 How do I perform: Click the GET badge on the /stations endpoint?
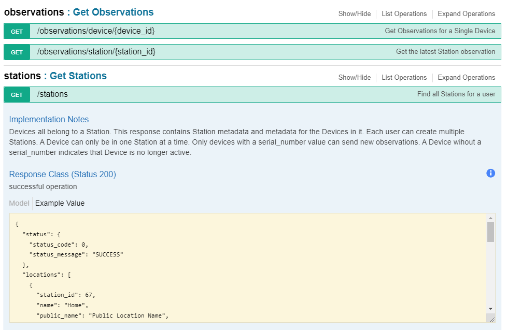coord(17,94)
